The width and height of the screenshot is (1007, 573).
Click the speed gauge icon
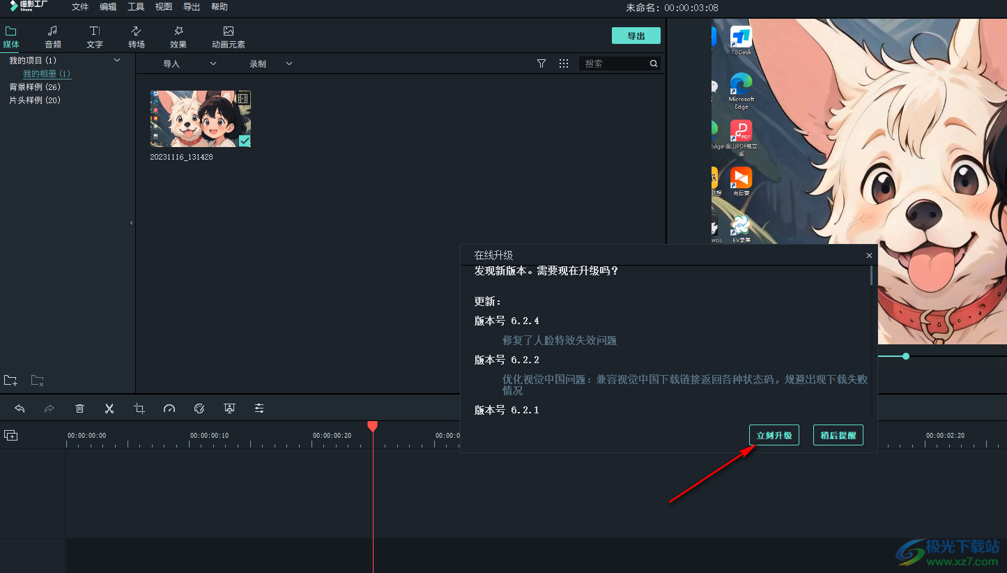point(169,408)
